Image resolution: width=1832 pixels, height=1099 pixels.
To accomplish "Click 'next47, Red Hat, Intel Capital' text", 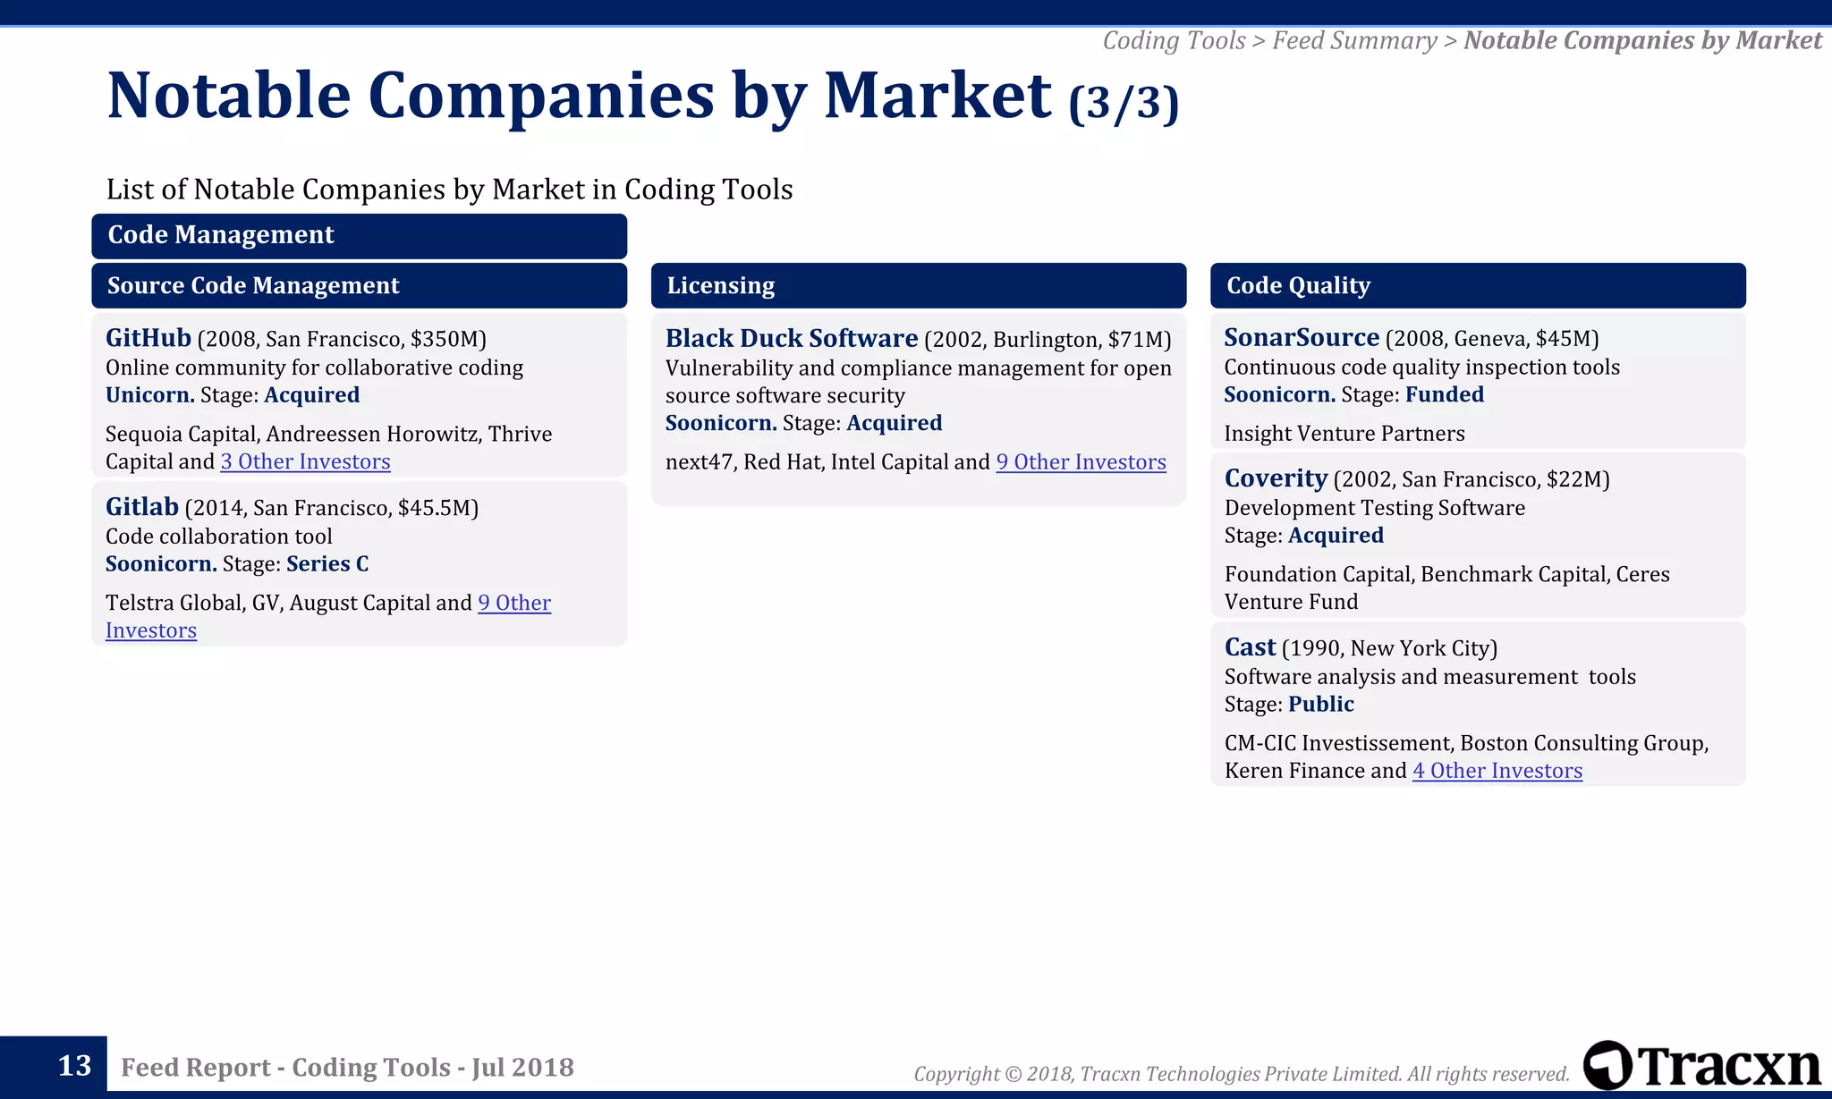I will pos(806,461).
